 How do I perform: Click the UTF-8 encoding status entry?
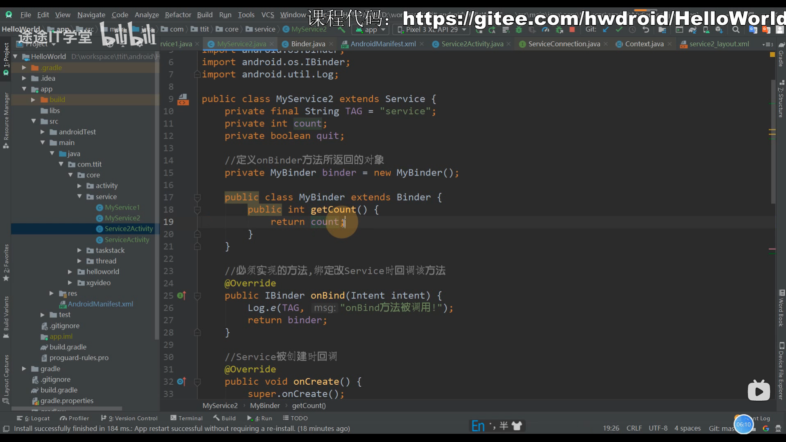point(658,428)
